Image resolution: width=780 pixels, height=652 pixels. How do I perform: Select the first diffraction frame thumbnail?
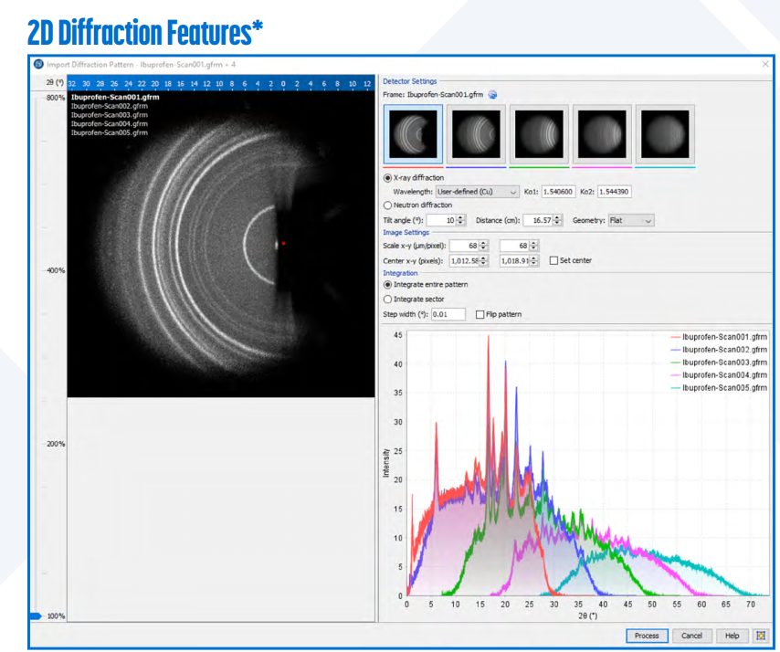point(414,133)
